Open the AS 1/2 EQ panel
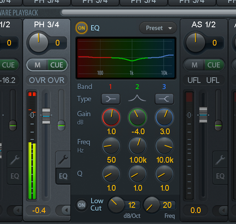Image resolution: width=236 pixels, height=224 pixels. [x=220, y=176]
